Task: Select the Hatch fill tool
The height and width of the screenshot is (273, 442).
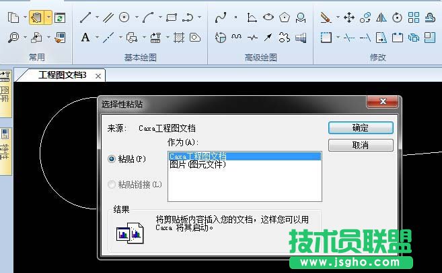Action: pyautogui.click(x=179, y=38)
